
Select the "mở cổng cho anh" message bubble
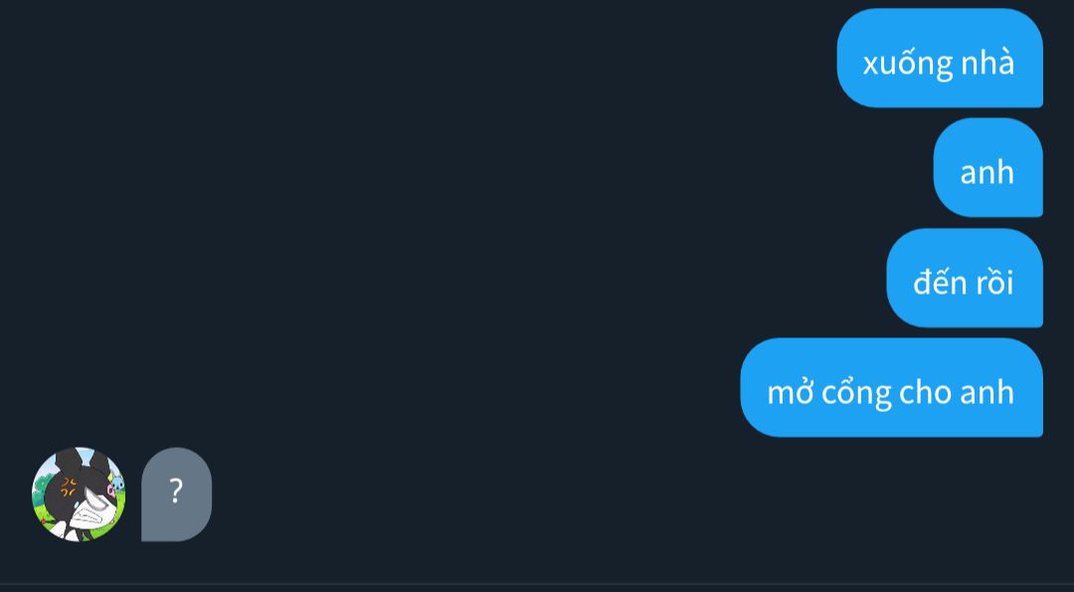(892, 387)
